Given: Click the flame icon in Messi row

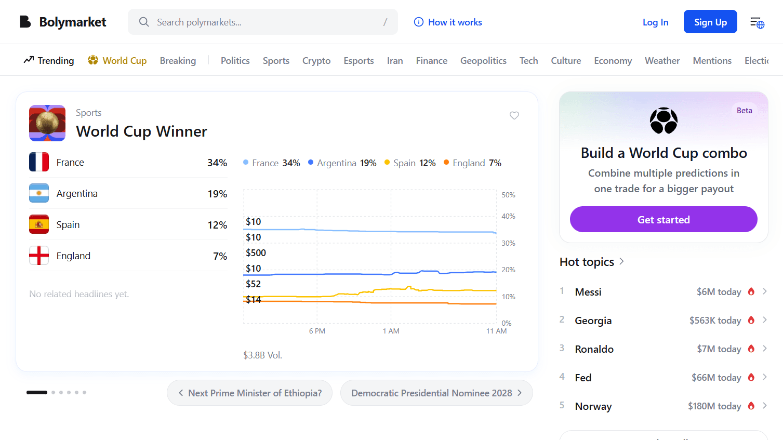Looking at the screenshot, I should [x=751, y=291].
